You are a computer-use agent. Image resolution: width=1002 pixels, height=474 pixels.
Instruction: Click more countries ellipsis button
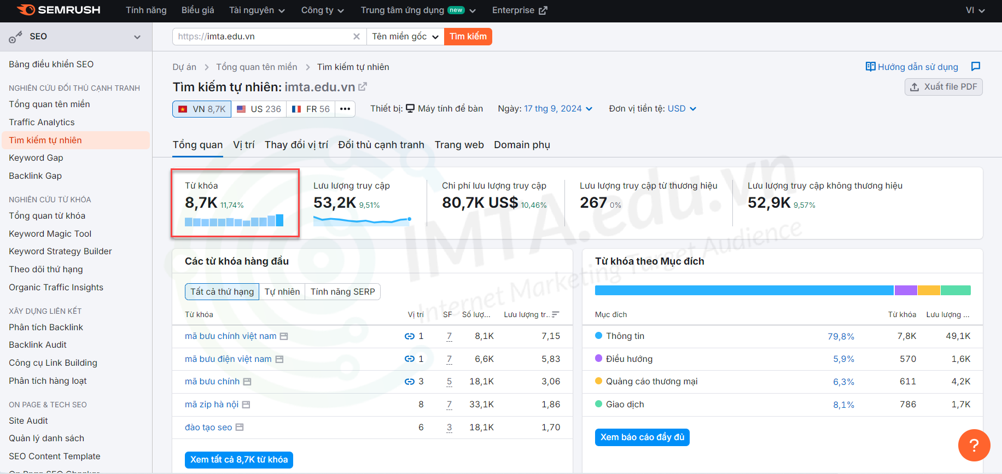(345, 109)
